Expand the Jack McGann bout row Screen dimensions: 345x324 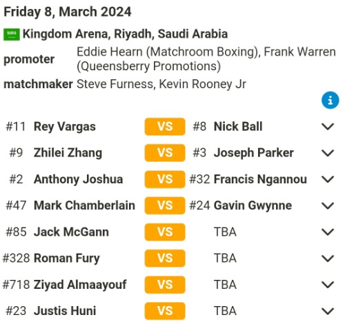point(328,232)
